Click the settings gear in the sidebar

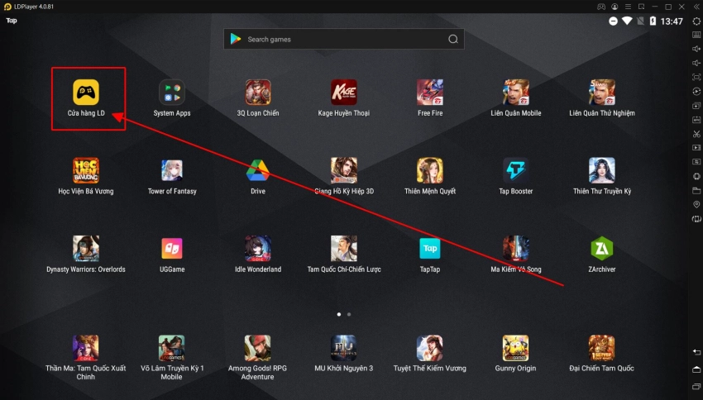[x=696, y=21]
